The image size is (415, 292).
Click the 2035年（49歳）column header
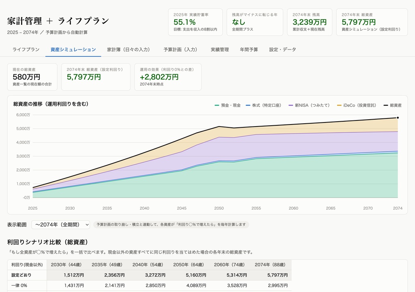click(108, 265)
